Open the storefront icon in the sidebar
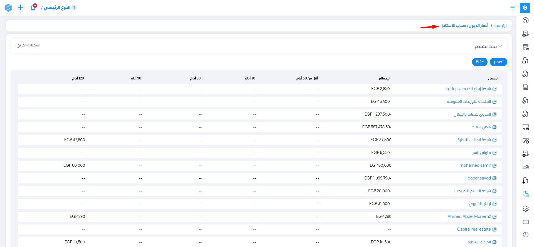Viewport: 534px width, 247px height. [x=525, y=47]
